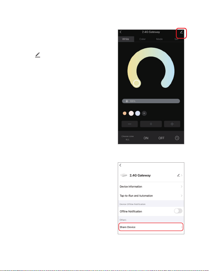Click the 100% brightness slider bar
This screenshot has height=271, width=209.
pyautogui.click(x=151, y=101)
